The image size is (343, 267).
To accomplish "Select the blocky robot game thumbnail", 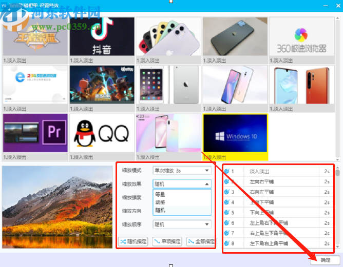I will click(x=102, y=85).
